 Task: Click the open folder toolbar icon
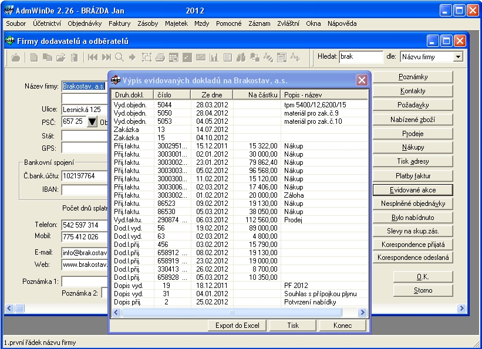61,57
